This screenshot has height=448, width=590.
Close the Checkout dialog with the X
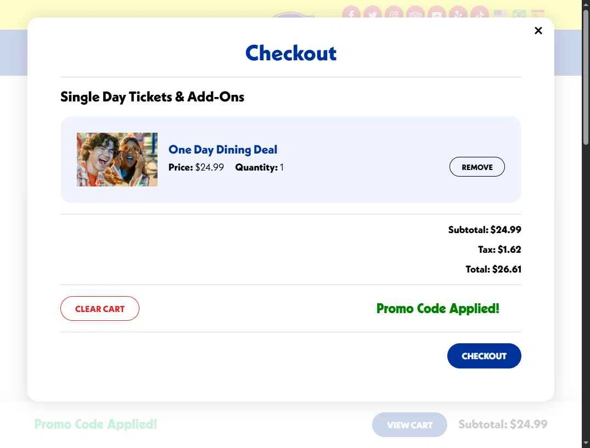pyautogui.click(x=538, y=31)
